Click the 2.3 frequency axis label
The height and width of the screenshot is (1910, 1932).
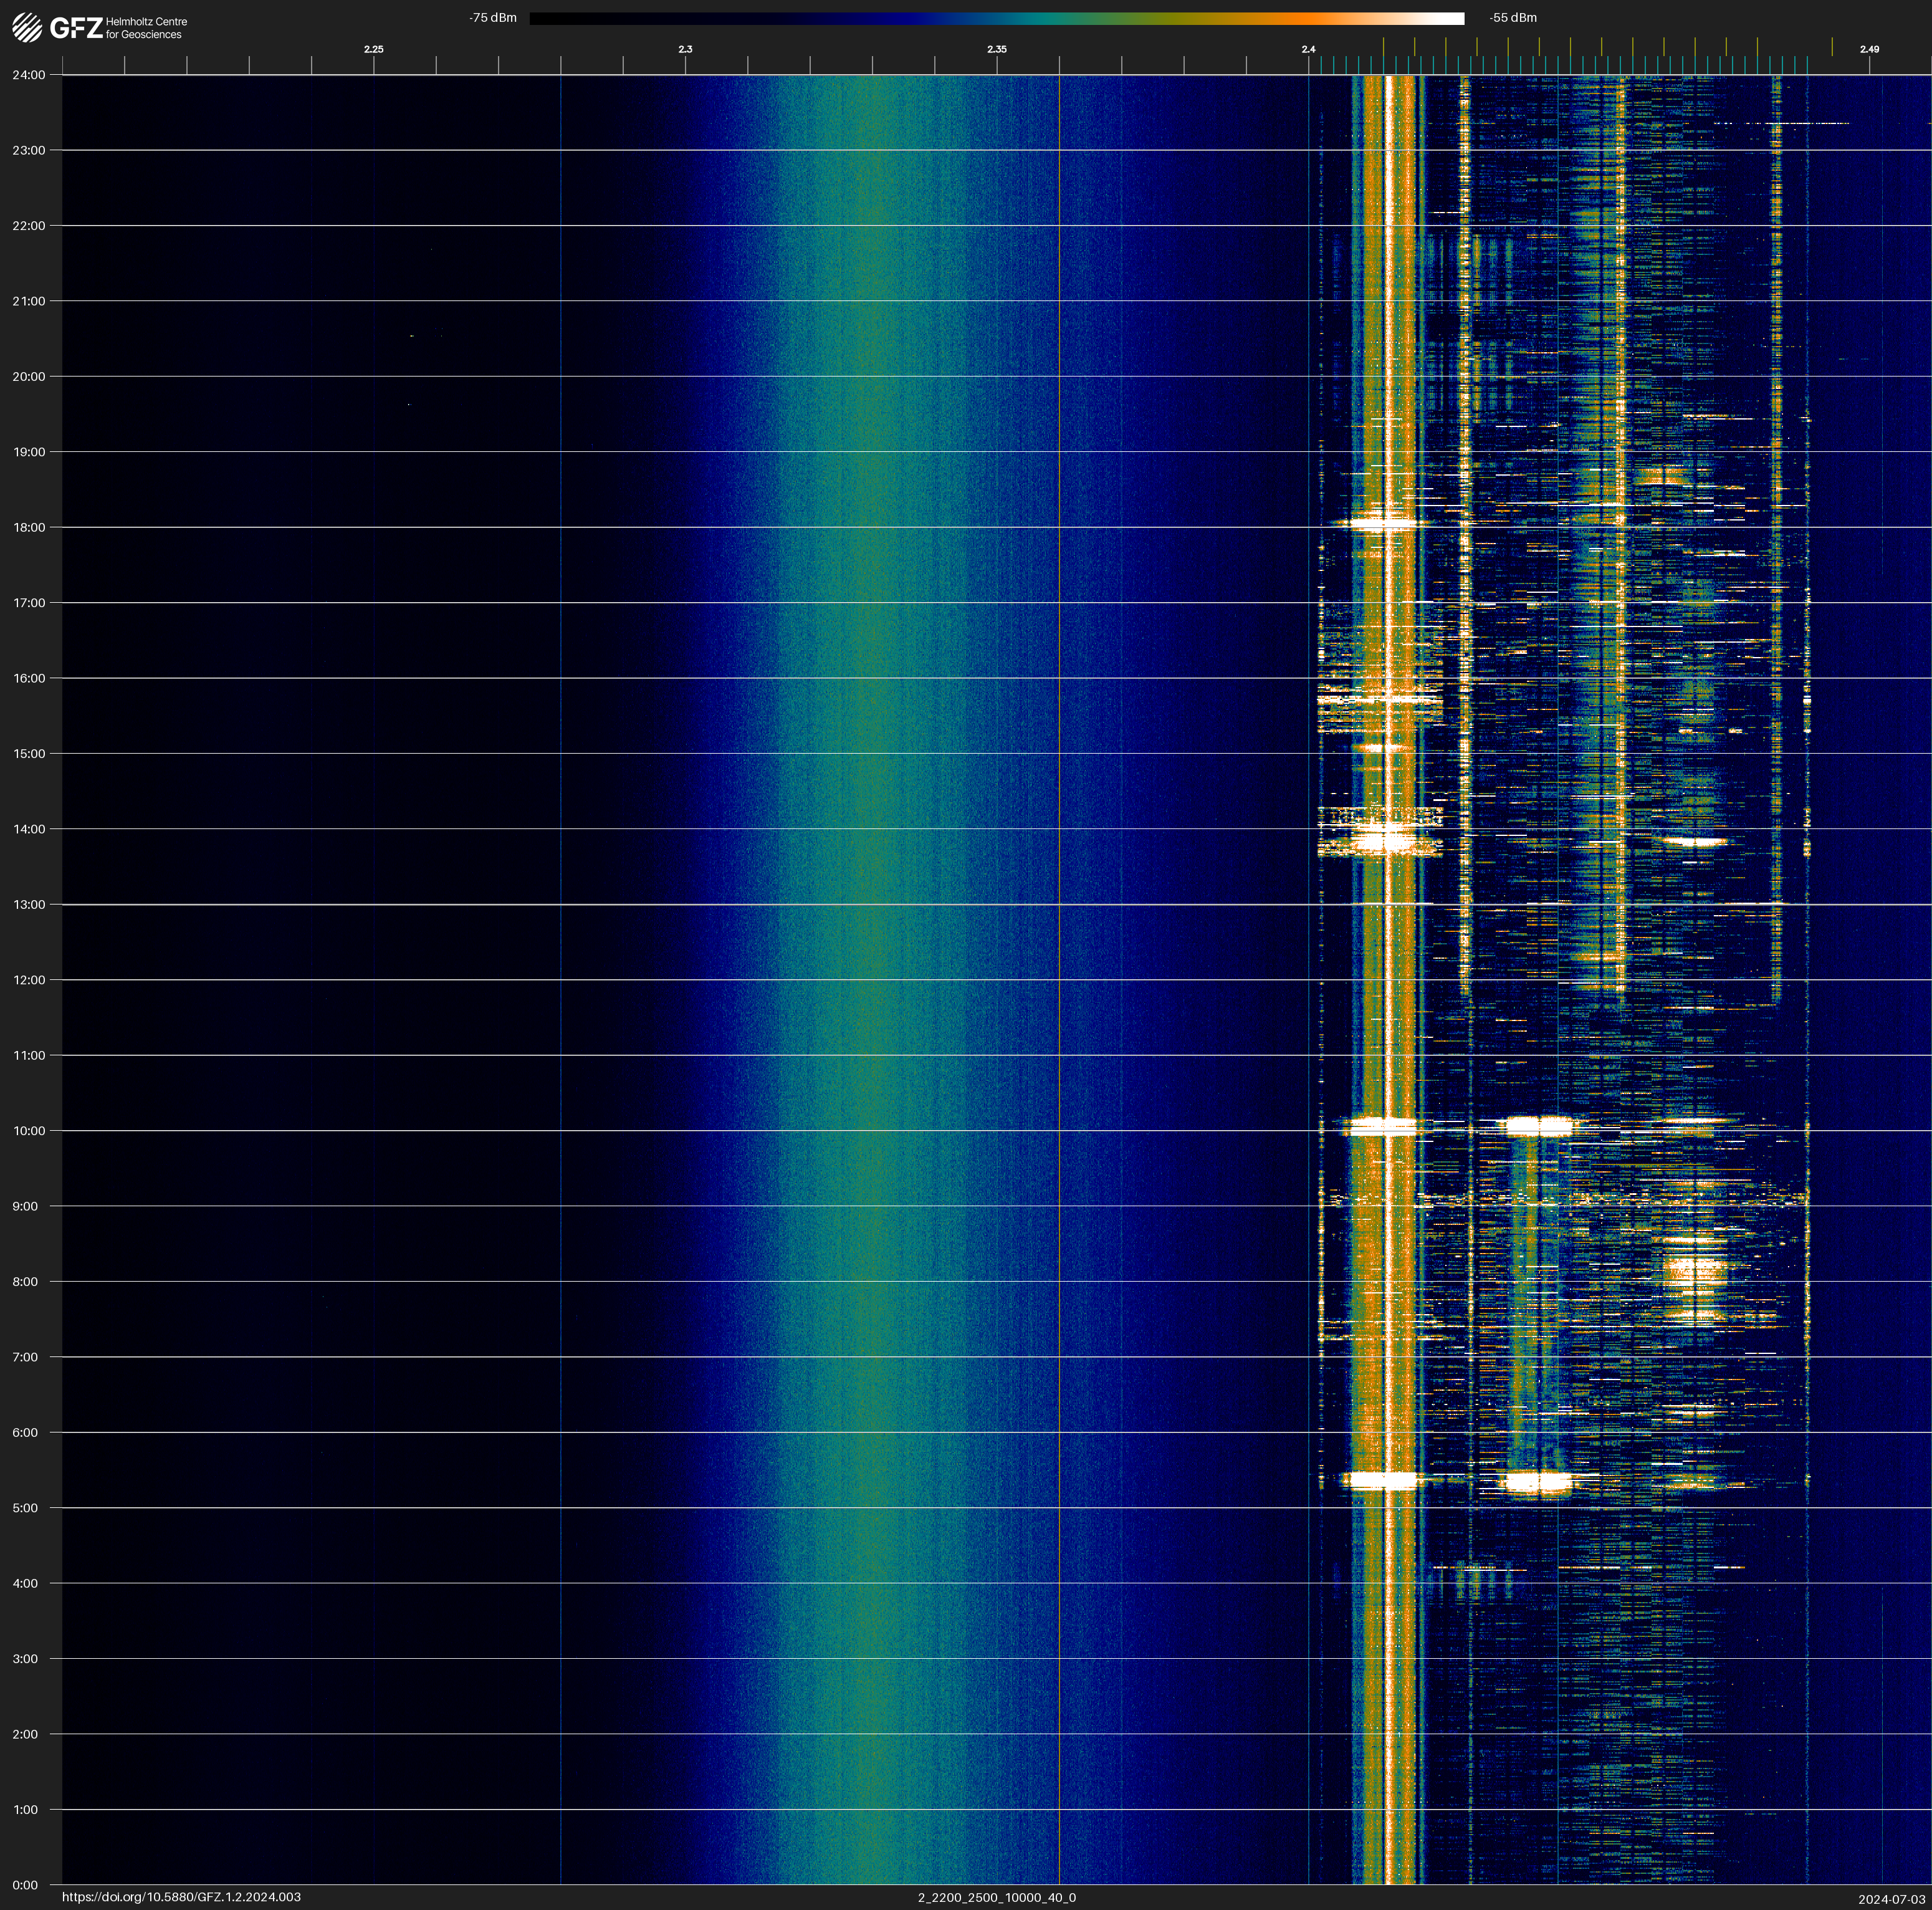(685, 49)
